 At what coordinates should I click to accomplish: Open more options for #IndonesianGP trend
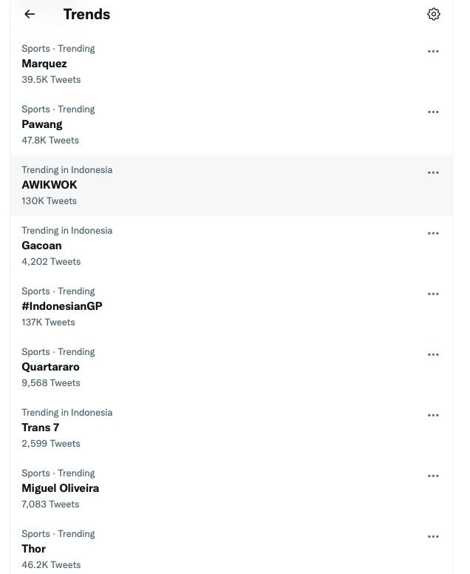[x=433, y=294]
